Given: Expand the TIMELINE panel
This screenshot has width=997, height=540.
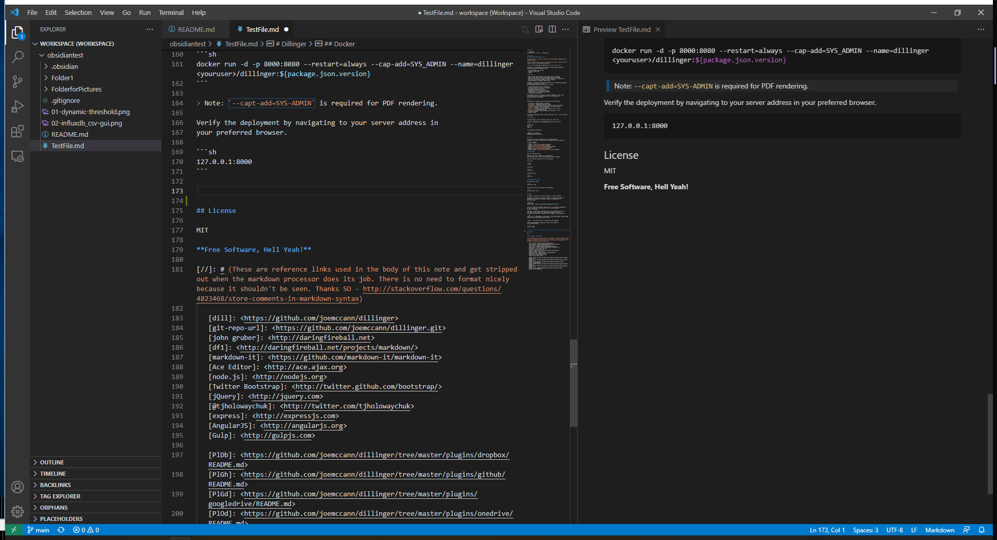Looking at the screenshot, I should [96, 474].
